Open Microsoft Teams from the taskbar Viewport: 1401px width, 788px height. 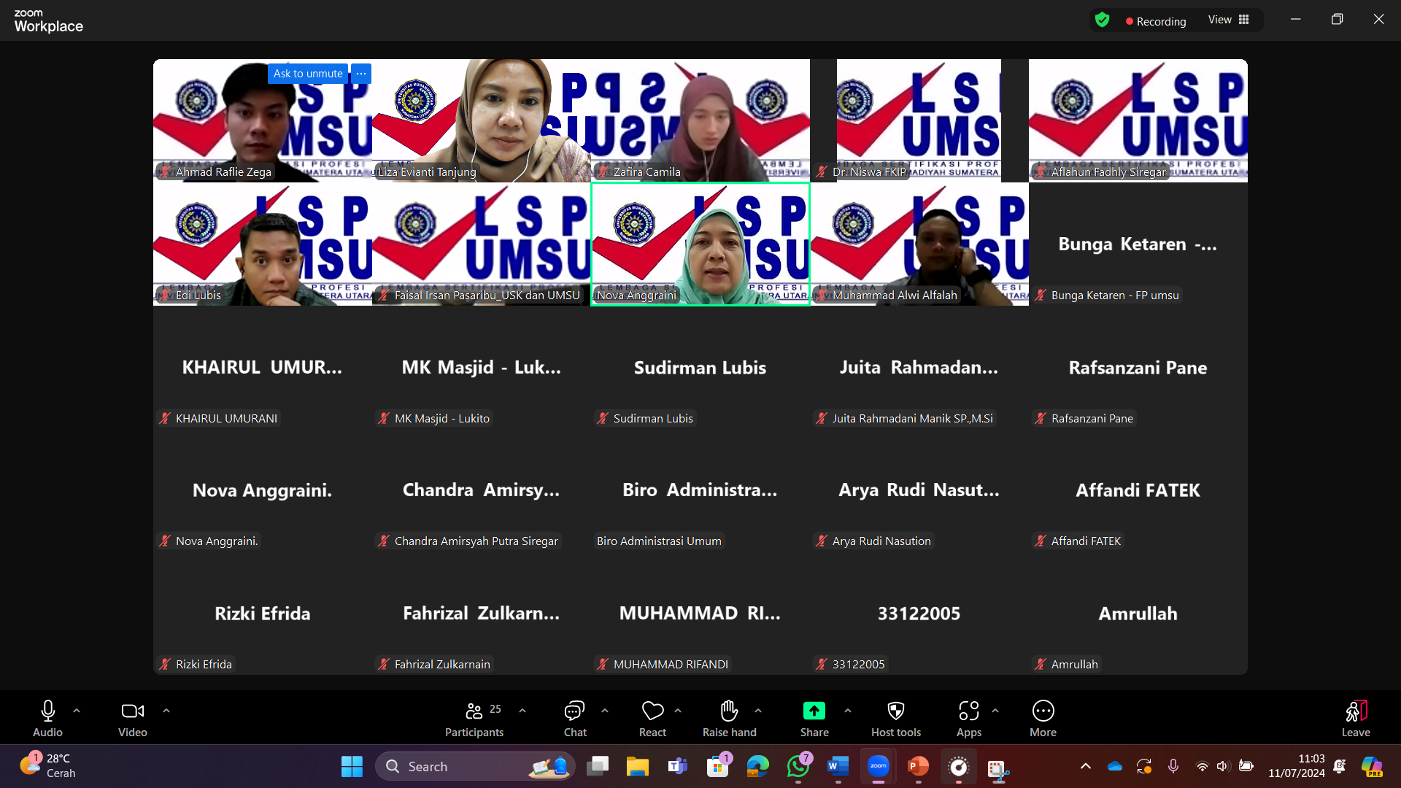click(x=678, y=766)
